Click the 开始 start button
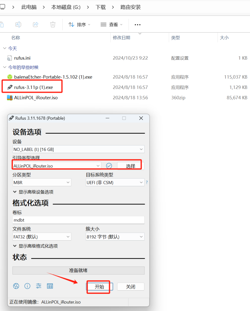This screenshot has width=250, height=311. pos(99,287)
